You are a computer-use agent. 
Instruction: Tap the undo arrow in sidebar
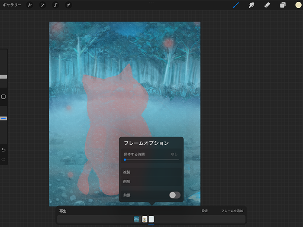[3, 150]
